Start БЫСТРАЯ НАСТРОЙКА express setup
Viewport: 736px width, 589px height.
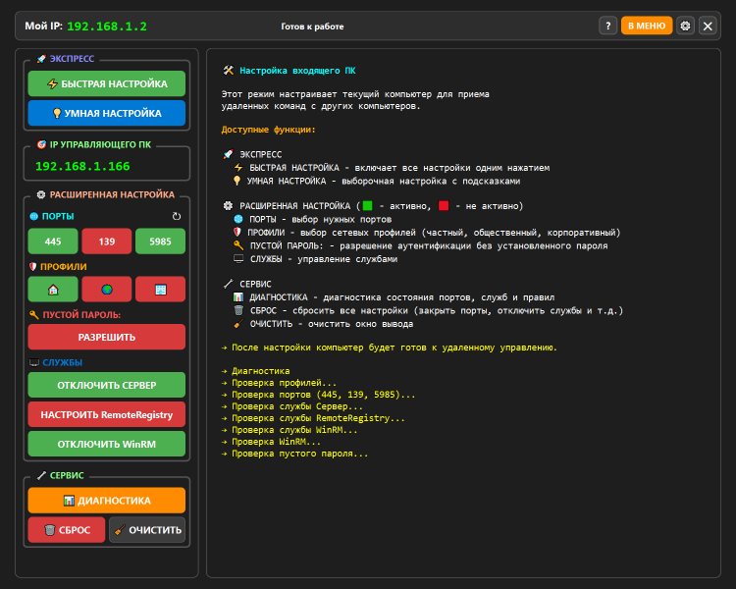click(x=106, y=83)
